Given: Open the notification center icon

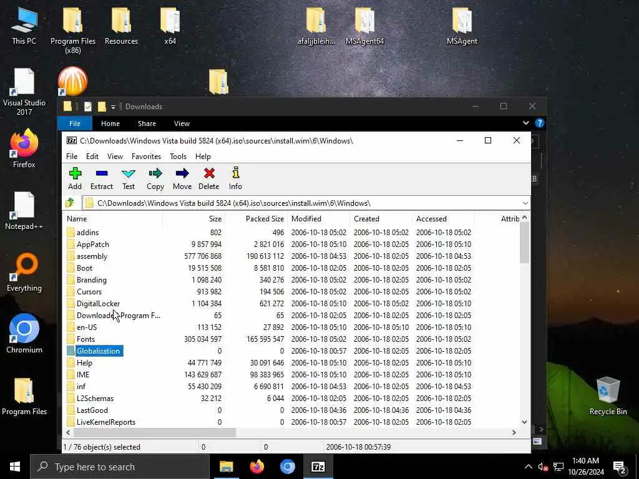Looking at the screenshot, I should [x=619, y=467].
